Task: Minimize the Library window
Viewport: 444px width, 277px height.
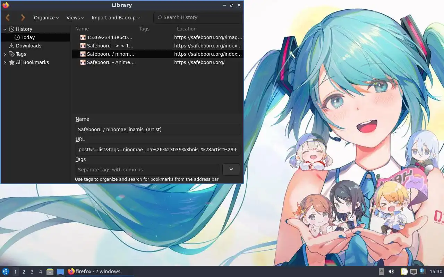Action: pyautogui.click(x=224, y=5)
